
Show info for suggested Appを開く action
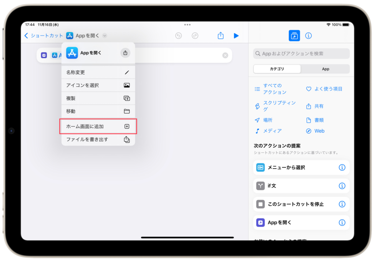point(342,222)
